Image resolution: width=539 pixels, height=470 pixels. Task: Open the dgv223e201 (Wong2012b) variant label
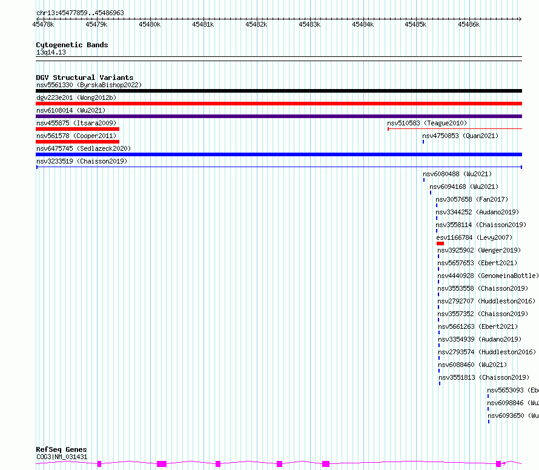point(76,98)
